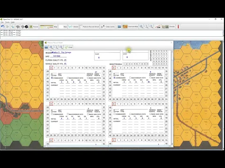
Task: Check Main Gun KO'd in top-left unit
Action: coord(88,78)
